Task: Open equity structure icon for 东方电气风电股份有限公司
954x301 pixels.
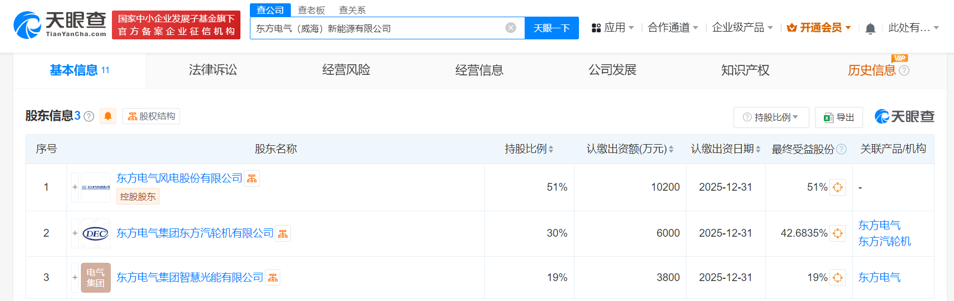Action: point(252,178)
